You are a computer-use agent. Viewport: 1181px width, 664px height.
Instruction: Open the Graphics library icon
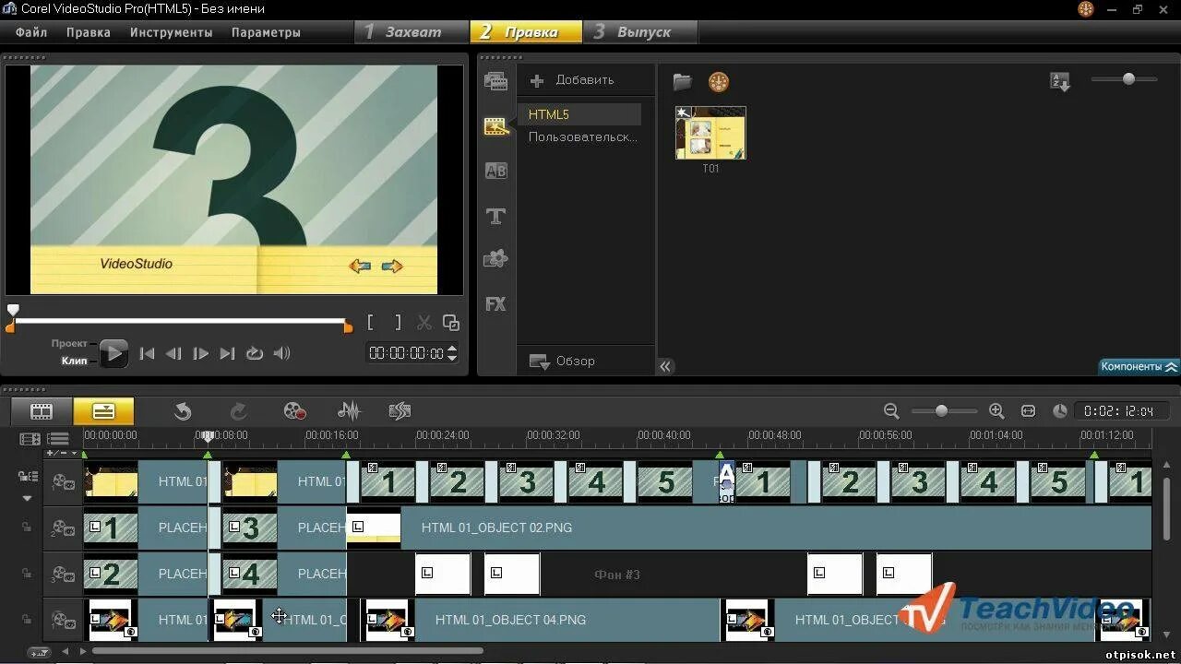495,259
